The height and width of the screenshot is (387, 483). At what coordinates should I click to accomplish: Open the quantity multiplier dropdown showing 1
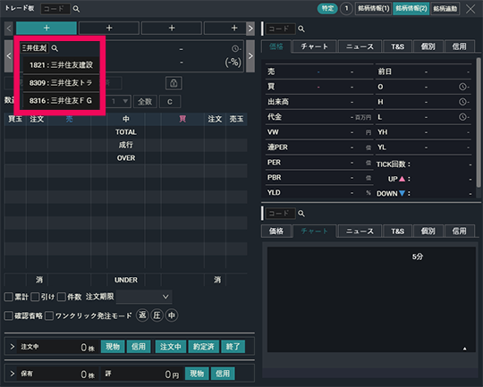tap(119, 101)
